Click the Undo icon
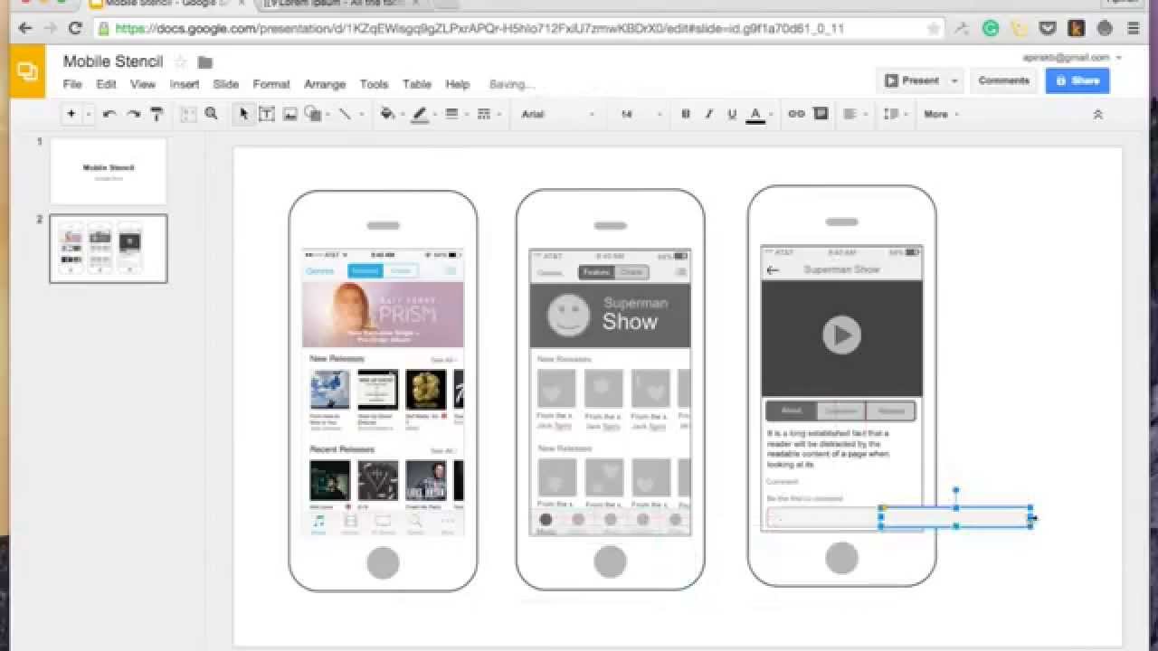The image size is (1158, 651). point(109,114)
